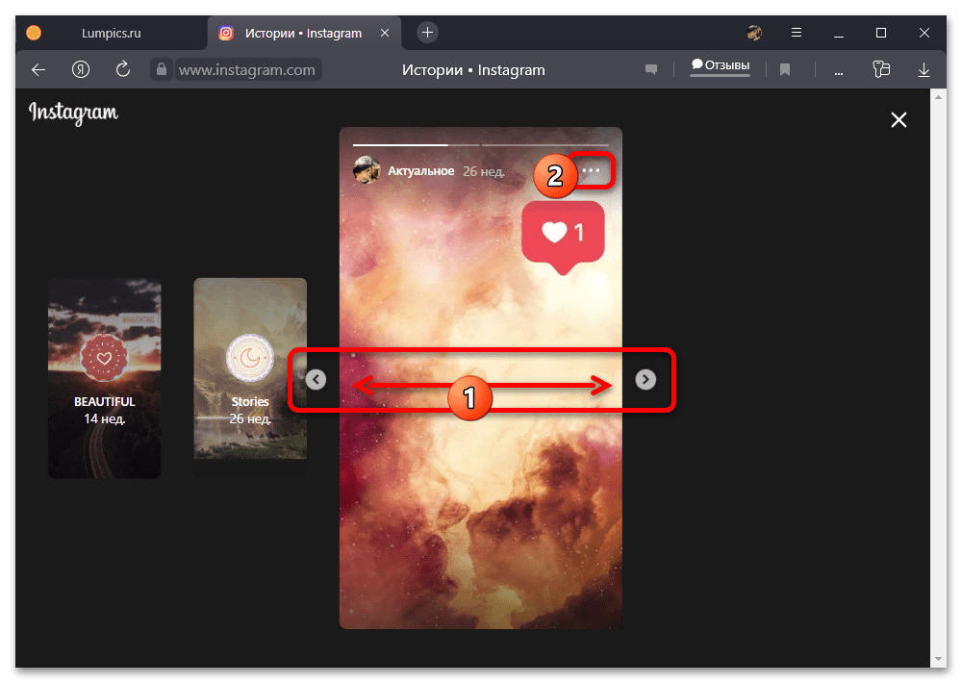This screenshot has height=683, width=962.
Task: Go back with browser back arrow
Action: (x=38, y=69)
